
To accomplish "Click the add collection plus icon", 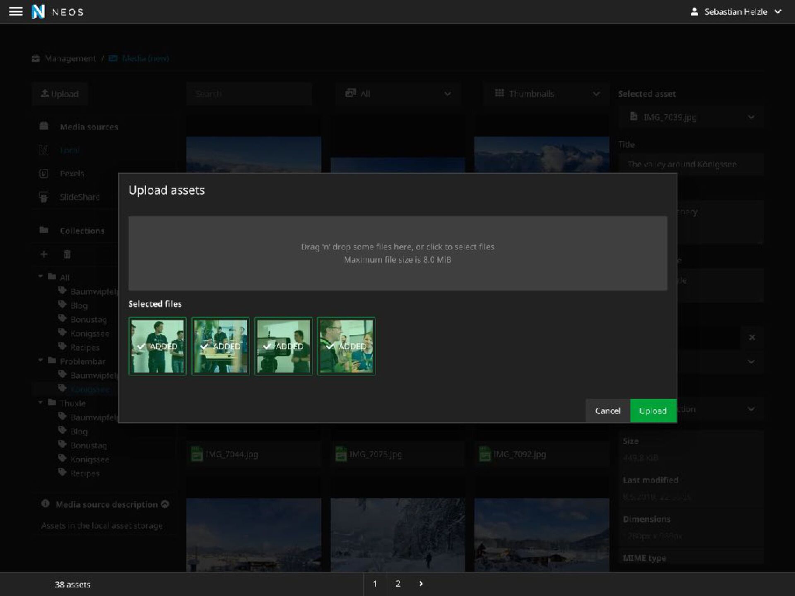I will pos(44,254).
